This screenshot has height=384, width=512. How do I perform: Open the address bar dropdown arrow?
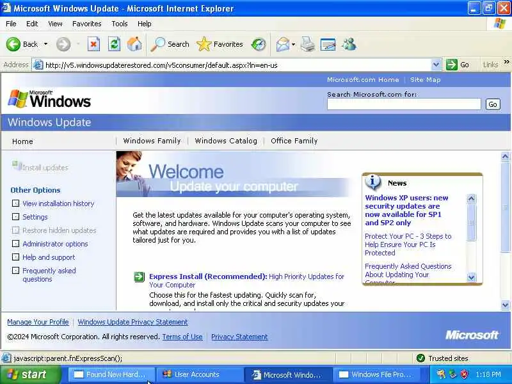pos(436,65)
